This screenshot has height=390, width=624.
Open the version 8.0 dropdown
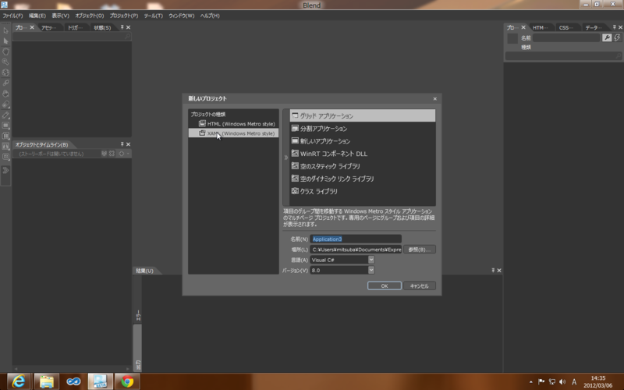pos(371,270)
